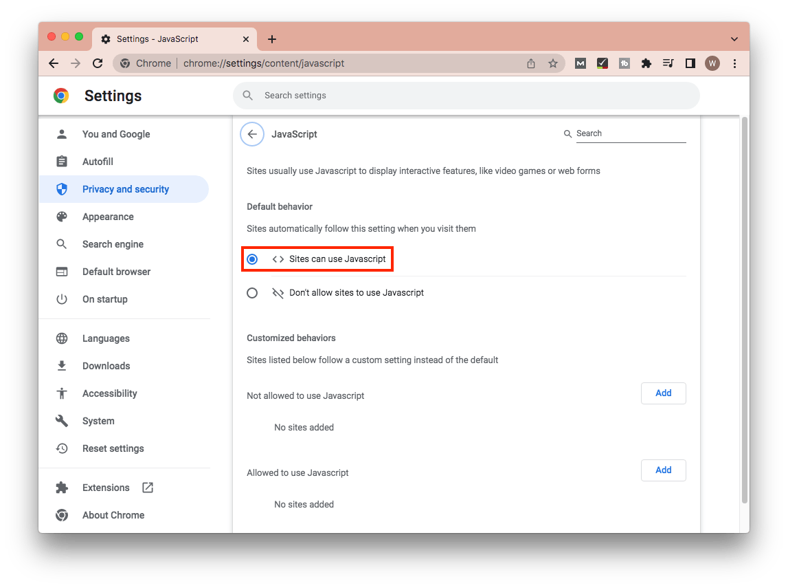Open the Extensions puzzle piece toolbar icon

click(646, 63)
